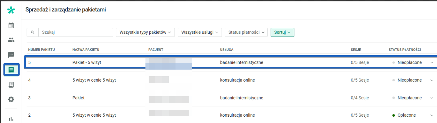Click 'Sprzedaż i zarządzanie pakietami' page title

coord(66,10)
